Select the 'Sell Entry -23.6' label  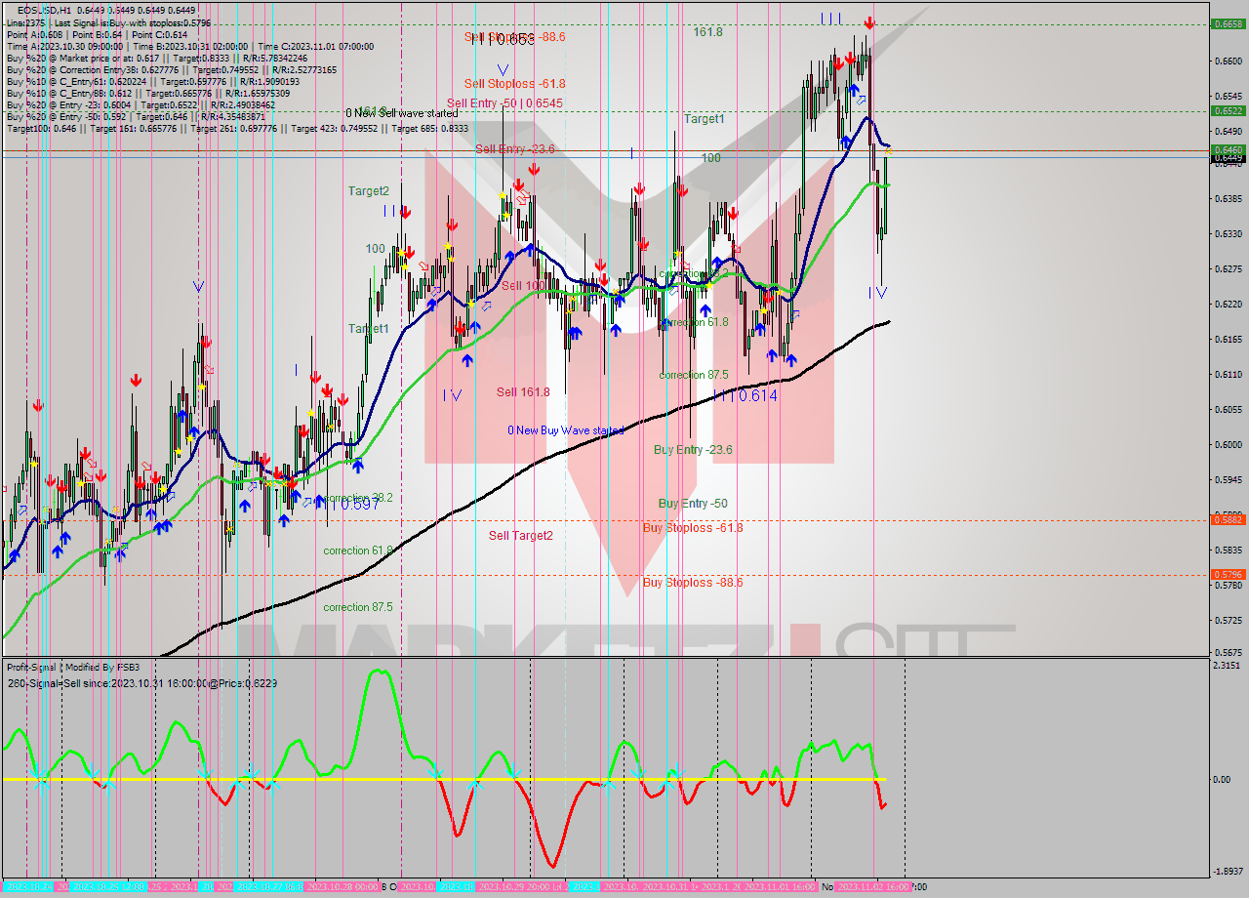tap(515, 148)
